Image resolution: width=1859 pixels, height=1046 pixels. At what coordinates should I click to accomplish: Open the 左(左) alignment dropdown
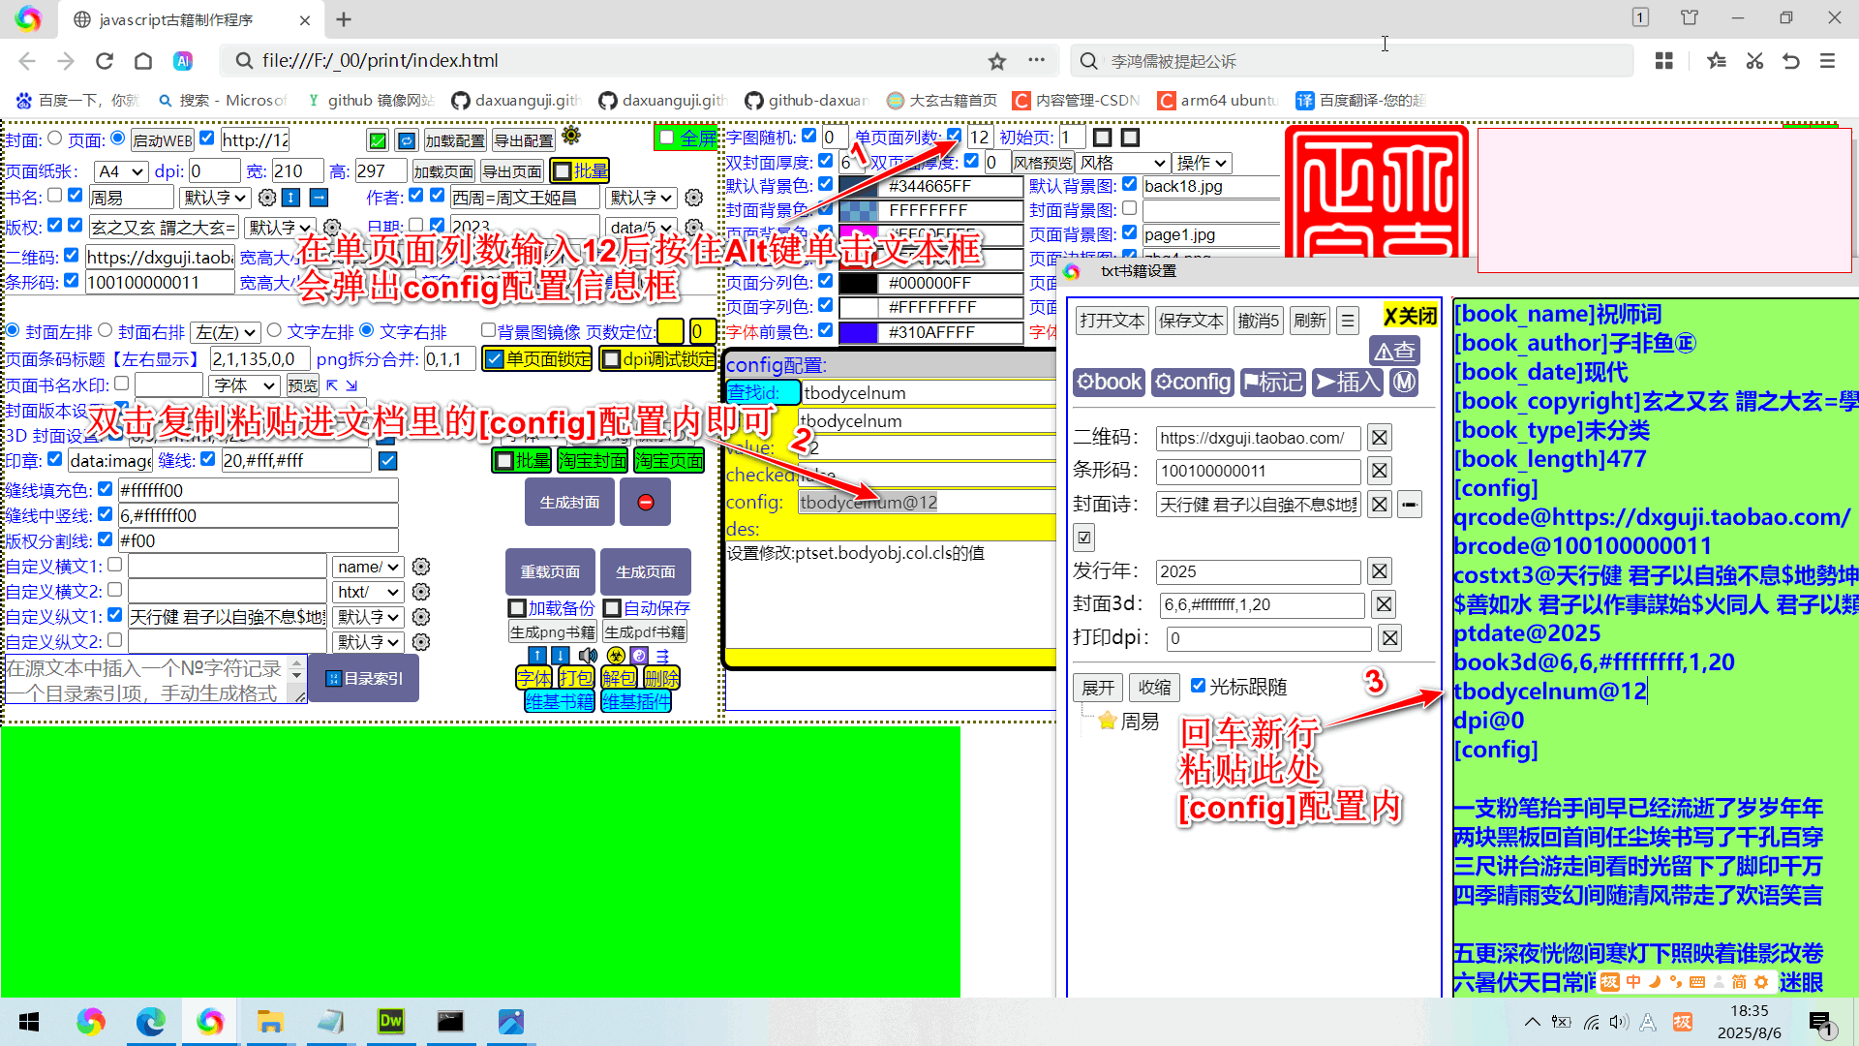pyautogui.click(x=226, y=331)
